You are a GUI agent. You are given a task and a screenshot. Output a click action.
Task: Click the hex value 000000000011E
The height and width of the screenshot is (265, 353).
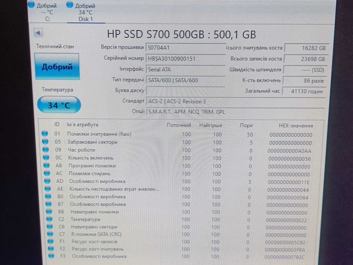289,182
